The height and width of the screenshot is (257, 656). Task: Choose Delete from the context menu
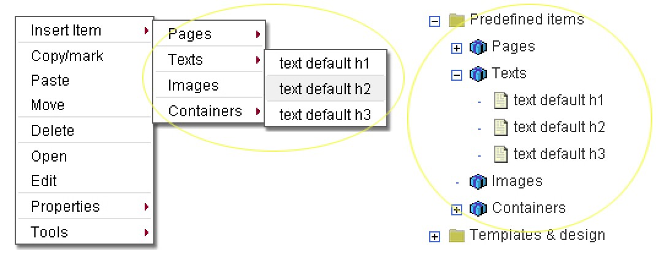pos(53,130)
